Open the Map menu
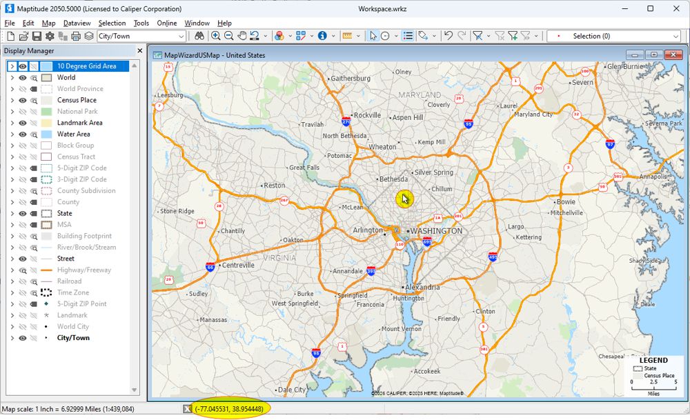 tap(48, 23)
